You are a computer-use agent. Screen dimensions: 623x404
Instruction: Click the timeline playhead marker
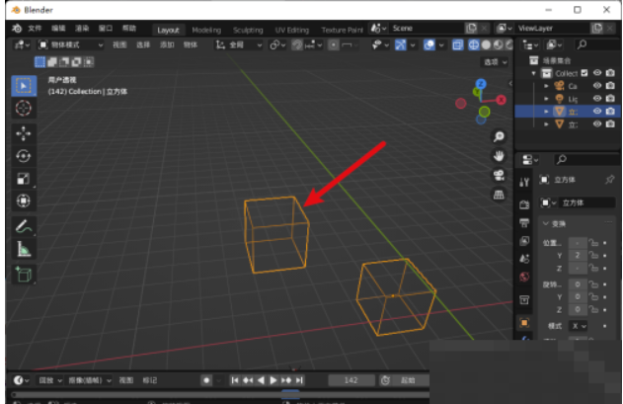click(x=290, y=393)
